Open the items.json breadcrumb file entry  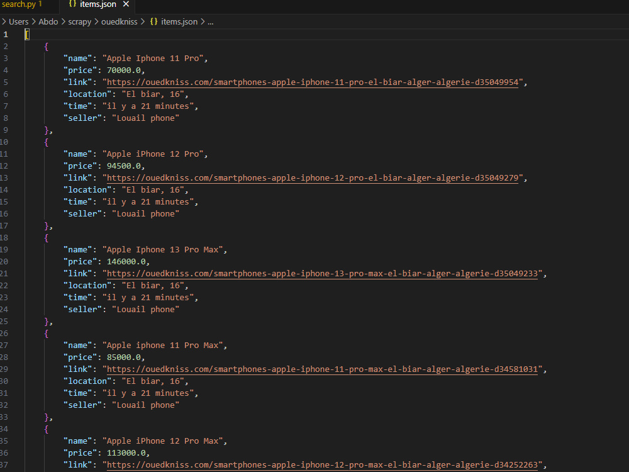(179, 21)
